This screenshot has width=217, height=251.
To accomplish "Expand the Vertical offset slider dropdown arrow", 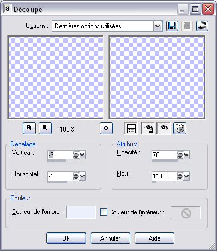I will click(x=82, y=155).
